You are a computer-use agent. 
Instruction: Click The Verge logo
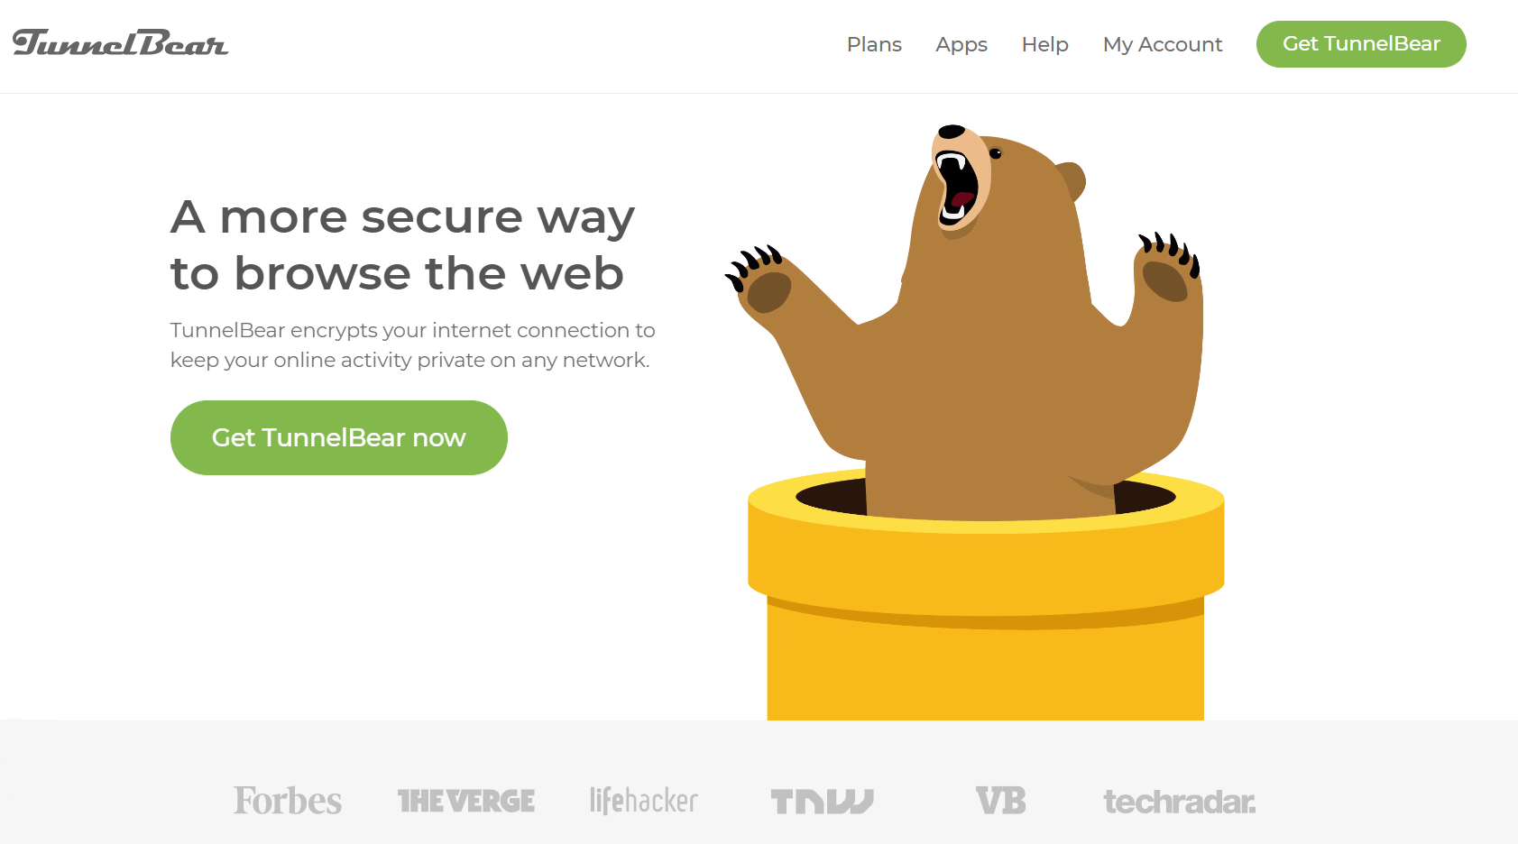466,801
